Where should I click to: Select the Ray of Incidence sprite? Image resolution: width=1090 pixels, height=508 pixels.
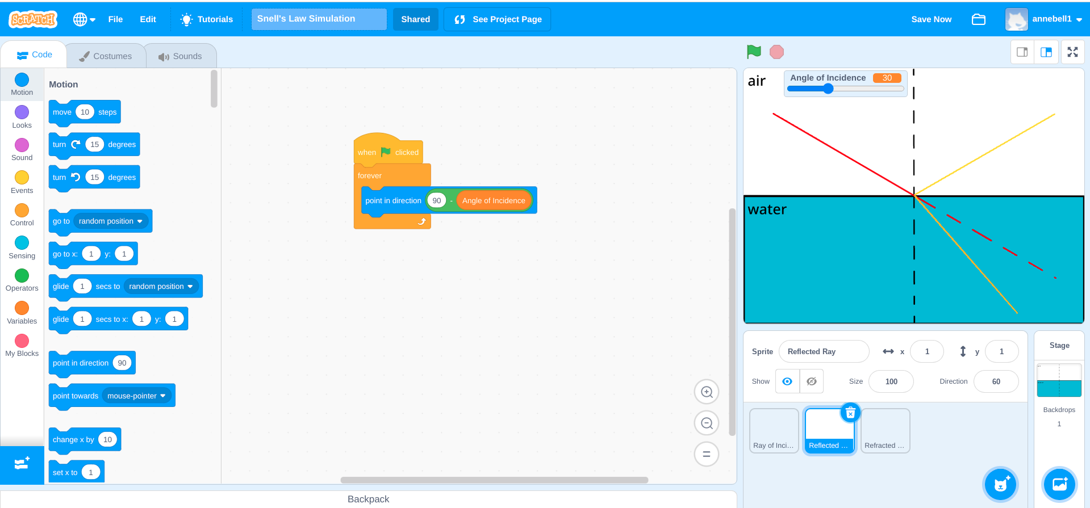click(x=774, y=431)
